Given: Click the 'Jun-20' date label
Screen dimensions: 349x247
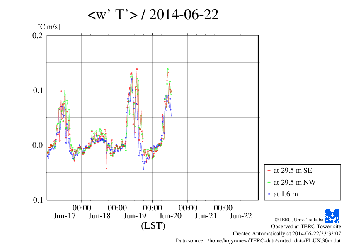Looking at the screenshot, I should tap(170, 216).
